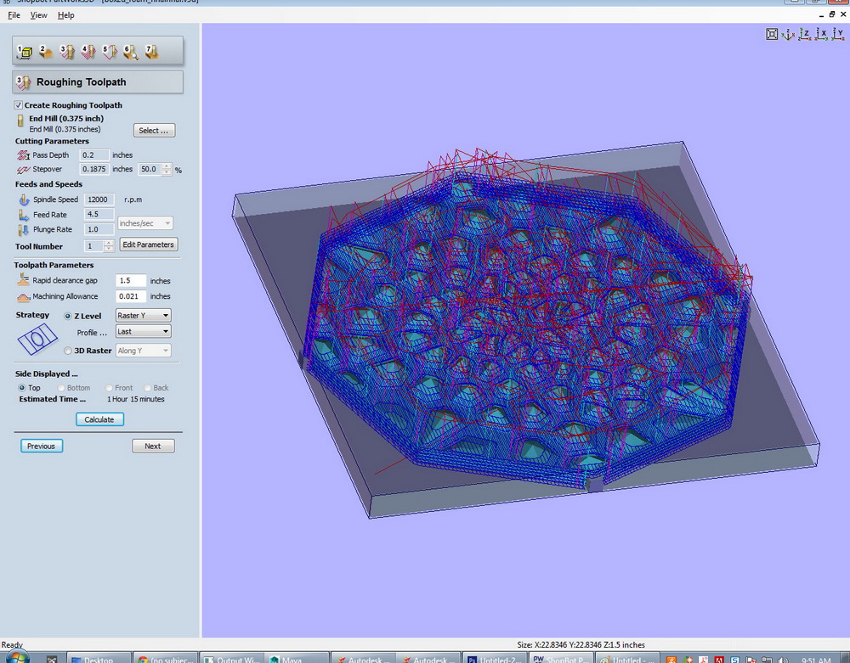Go to the Next step
This screenshot has width=850, height=663.
click(x=153, y=446)
